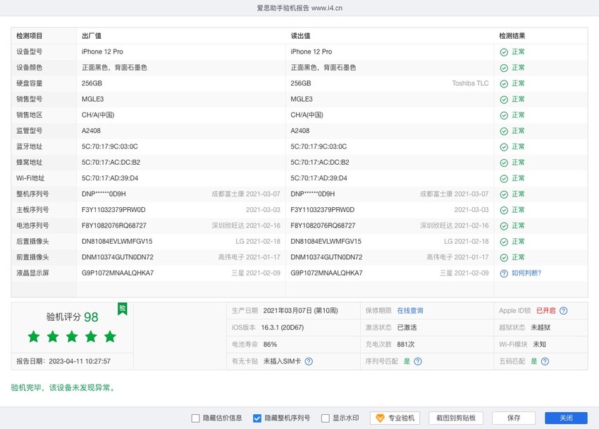Click the help icon next to 五码匹配
The image size is (599, 429).
pos(545,361)
